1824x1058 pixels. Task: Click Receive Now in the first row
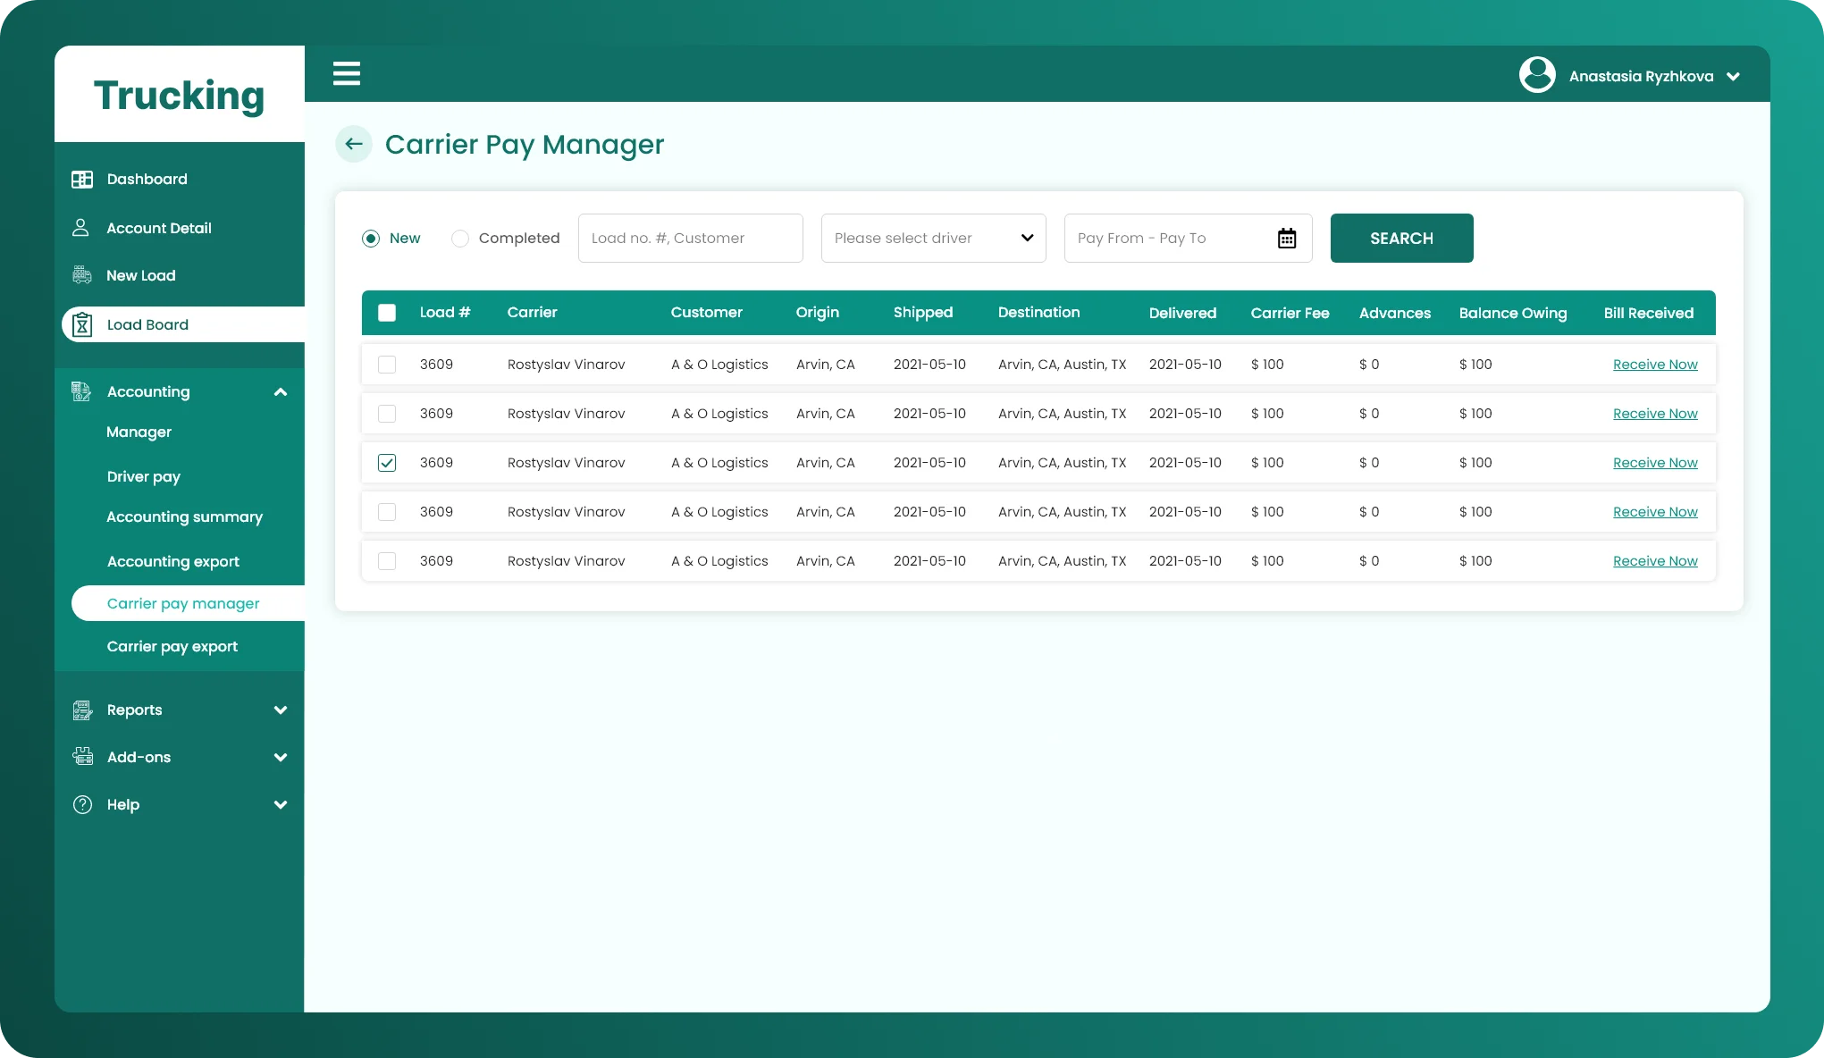click(1655, 365)
